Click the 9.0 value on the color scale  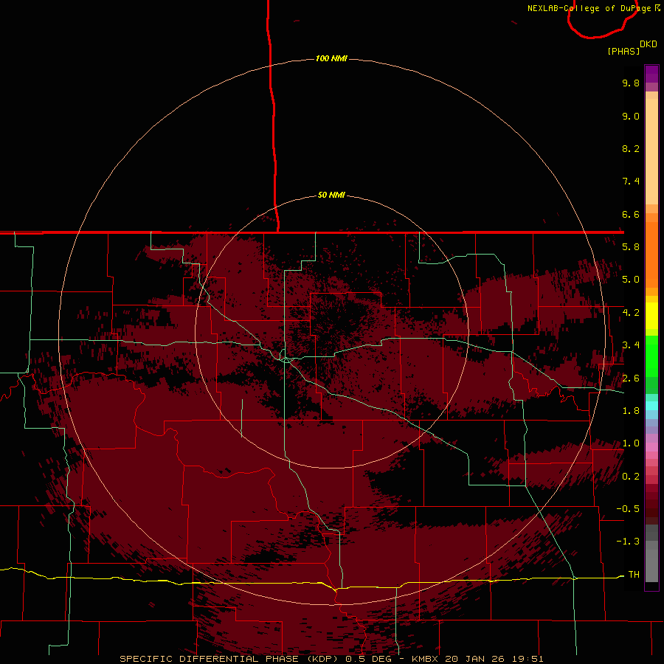tap(631, 116)
